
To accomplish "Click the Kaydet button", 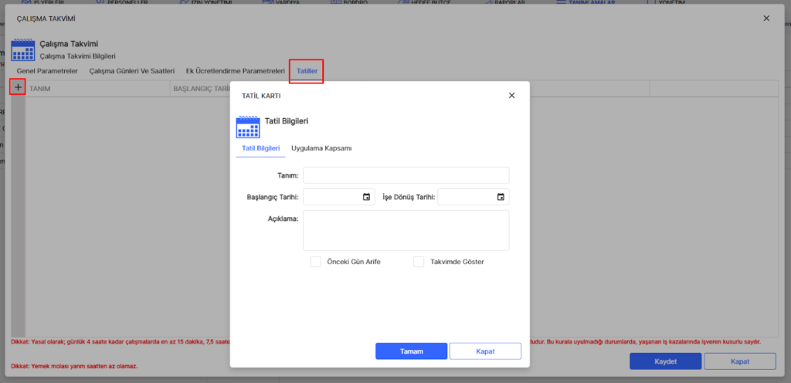I will 665,361.
